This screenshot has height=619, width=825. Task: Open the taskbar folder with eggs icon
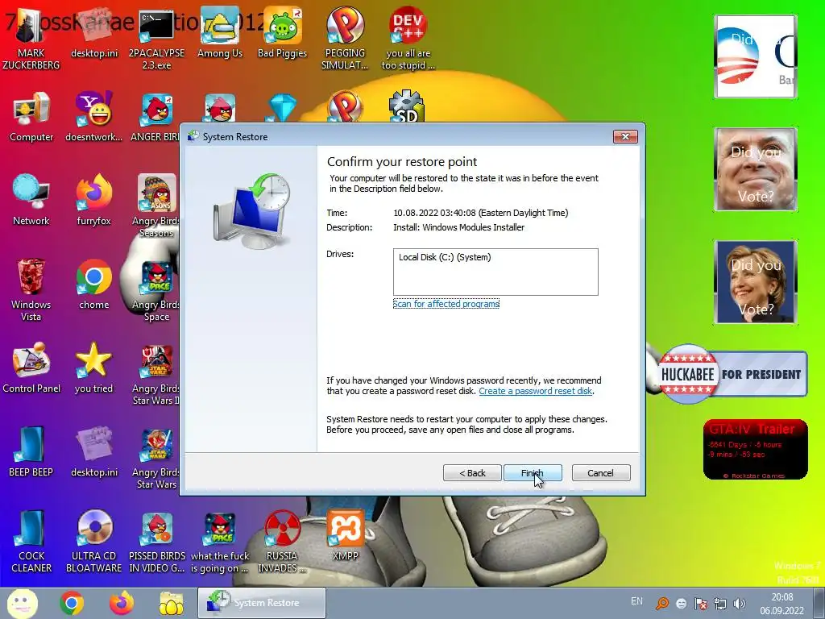(172, 603)
